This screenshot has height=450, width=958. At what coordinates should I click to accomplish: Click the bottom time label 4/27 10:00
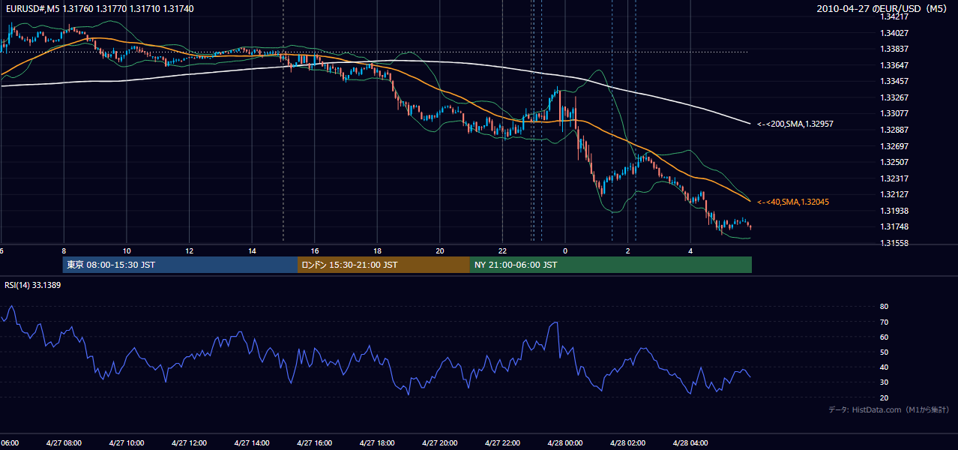[x=126, y=442]
